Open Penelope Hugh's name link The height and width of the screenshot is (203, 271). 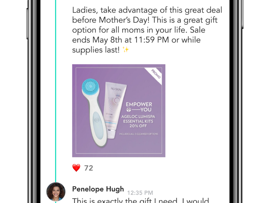pos(98,189)
